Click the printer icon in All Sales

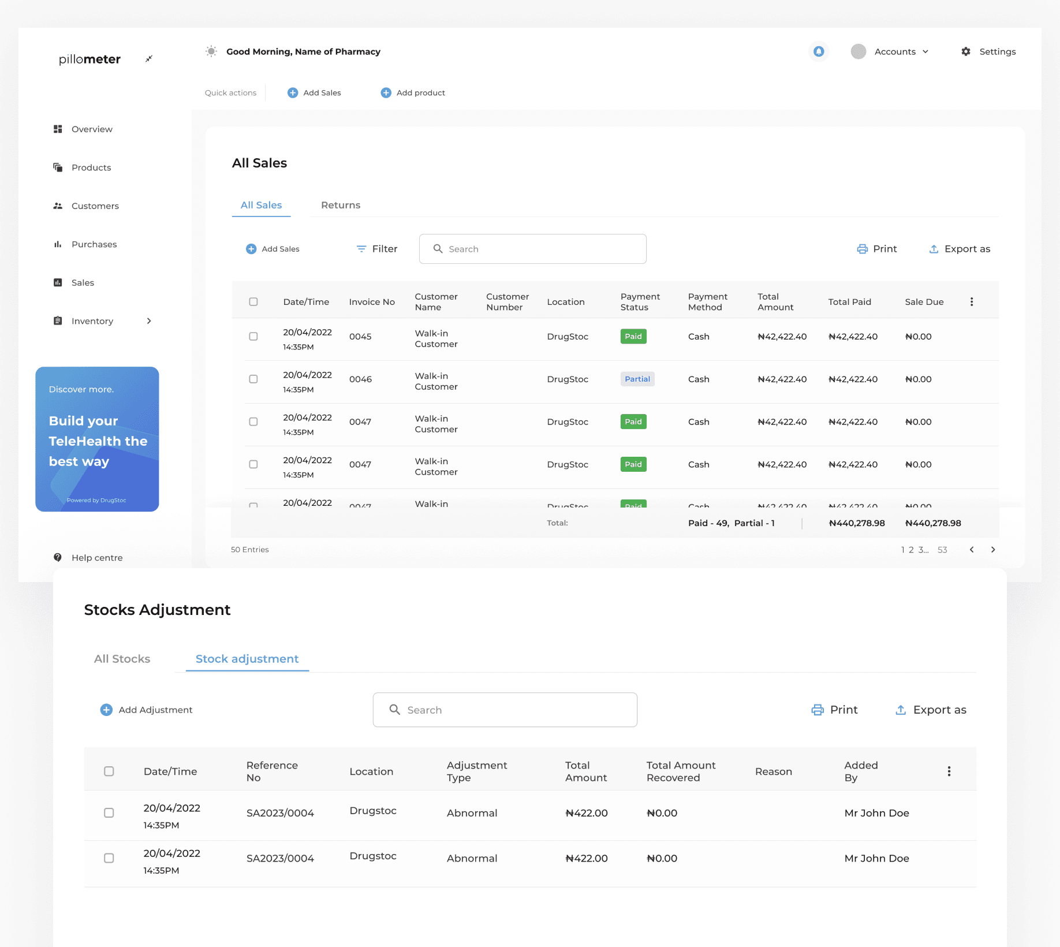[x=862, y=249]
